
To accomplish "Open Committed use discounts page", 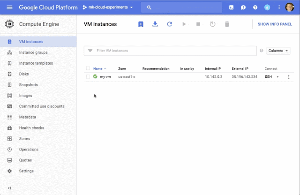I will (38, 106).
